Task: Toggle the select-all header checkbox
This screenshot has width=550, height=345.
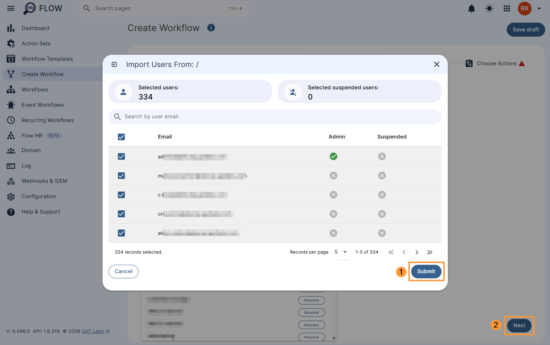Action: 121,137
